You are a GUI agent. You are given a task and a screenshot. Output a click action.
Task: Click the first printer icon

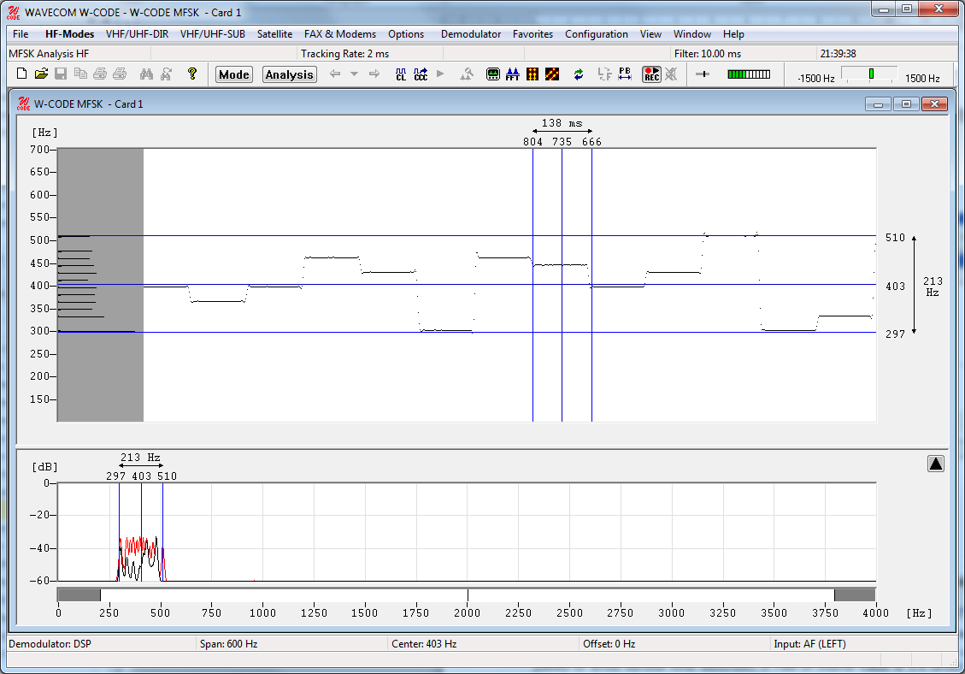click(100, 74)
